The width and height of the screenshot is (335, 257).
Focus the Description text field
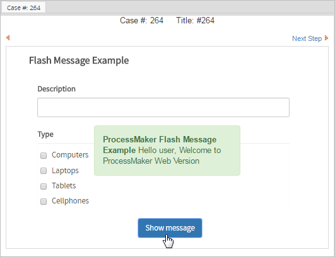[x=163, y=108]
